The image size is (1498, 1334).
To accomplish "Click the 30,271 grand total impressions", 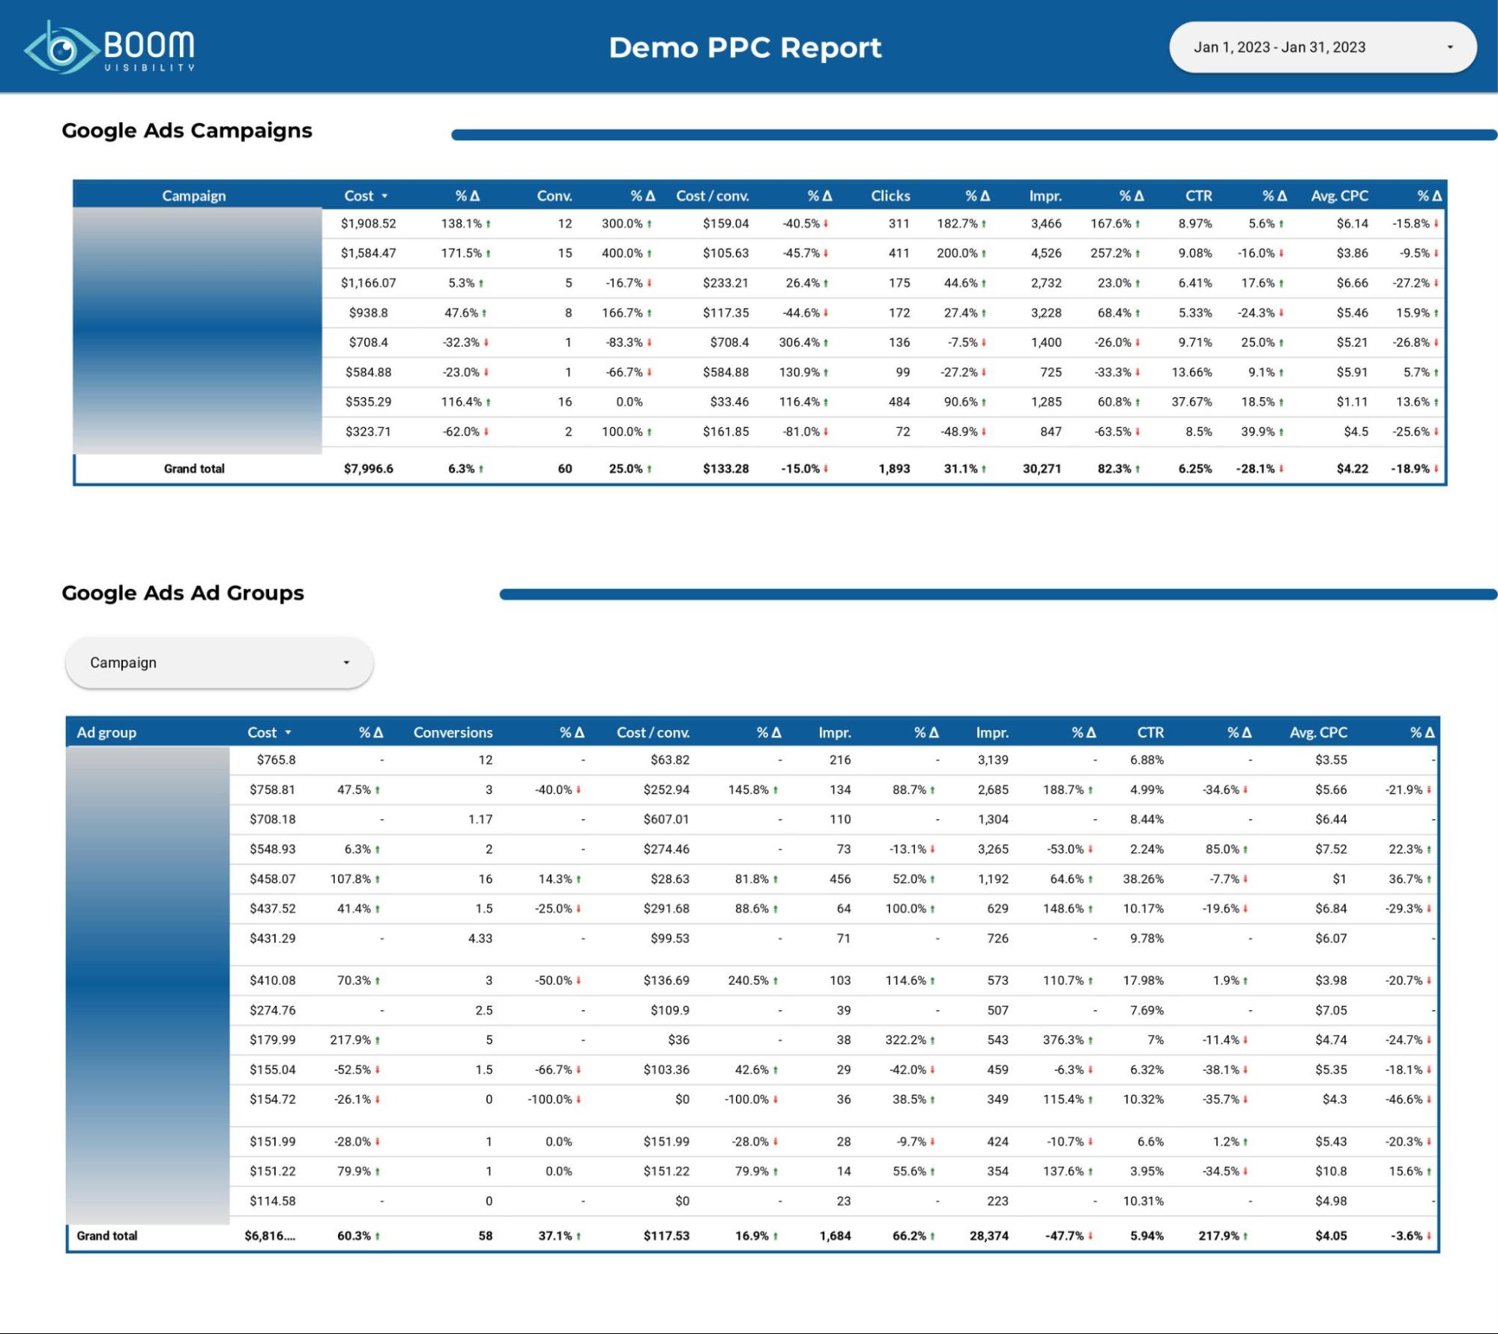I will click(1042, 468).
